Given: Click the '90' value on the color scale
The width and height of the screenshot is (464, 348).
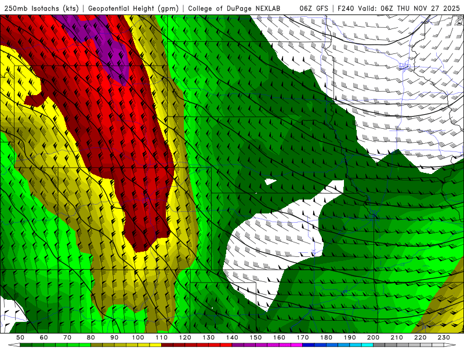Looking at the screenshot, I should click(x=114, y=338).
